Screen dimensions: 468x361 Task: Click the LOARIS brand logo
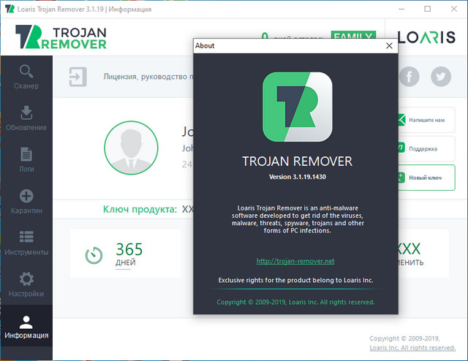(x=426, y=37)
